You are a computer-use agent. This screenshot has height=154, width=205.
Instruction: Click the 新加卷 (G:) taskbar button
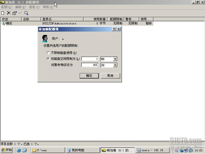click(117, 150)
